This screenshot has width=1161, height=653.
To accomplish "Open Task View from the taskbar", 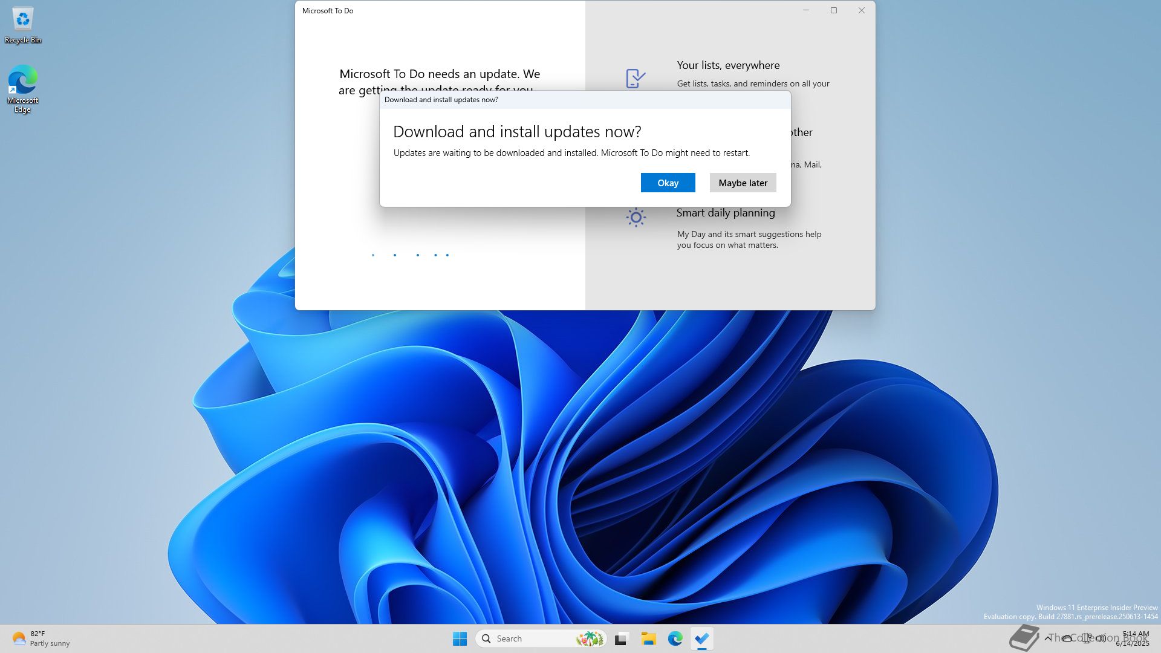I will click(x=621, y=638).
